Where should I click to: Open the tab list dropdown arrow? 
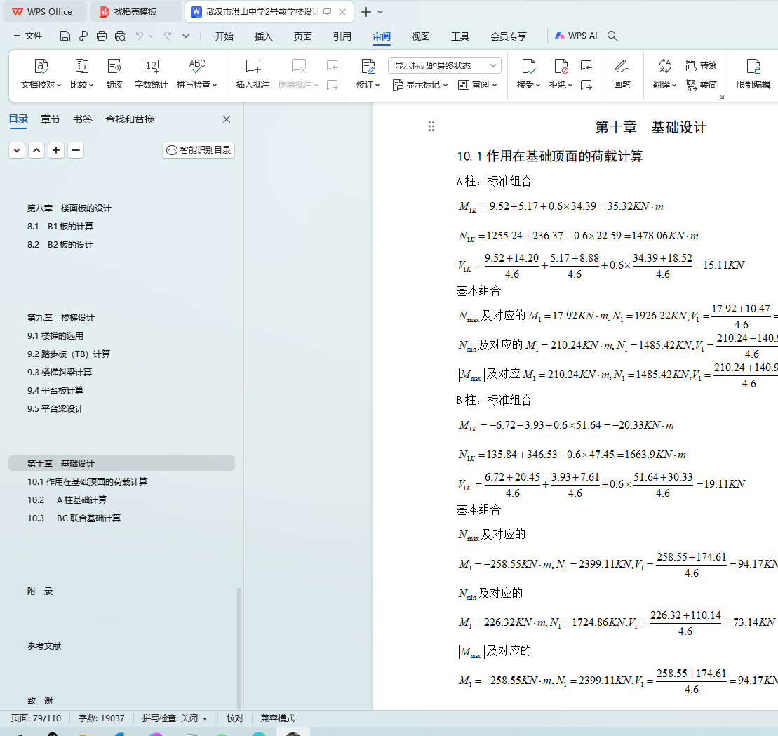380,12
